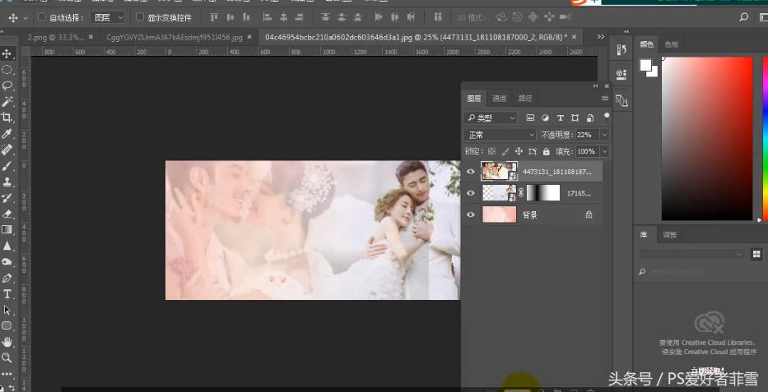The image size is (768, 392).
Task: Expand the 不透明度 opacity dropdown arrow
Action: click(605, 135)
